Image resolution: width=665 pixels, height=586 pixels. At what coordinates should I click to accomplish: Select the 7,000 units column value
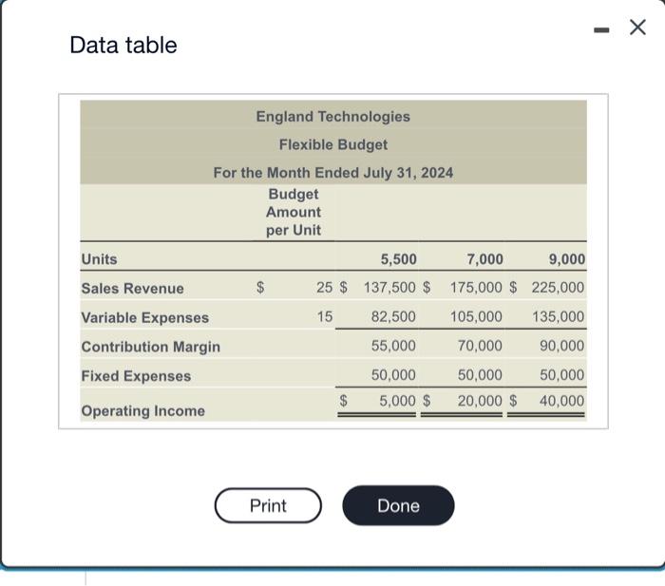point(484,259)
